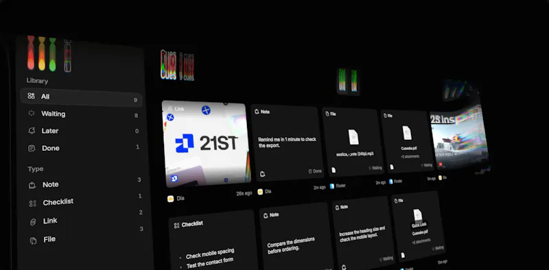Click the Quick Look tooltip on the file card
549x270 pixels.
click(419, 225)
